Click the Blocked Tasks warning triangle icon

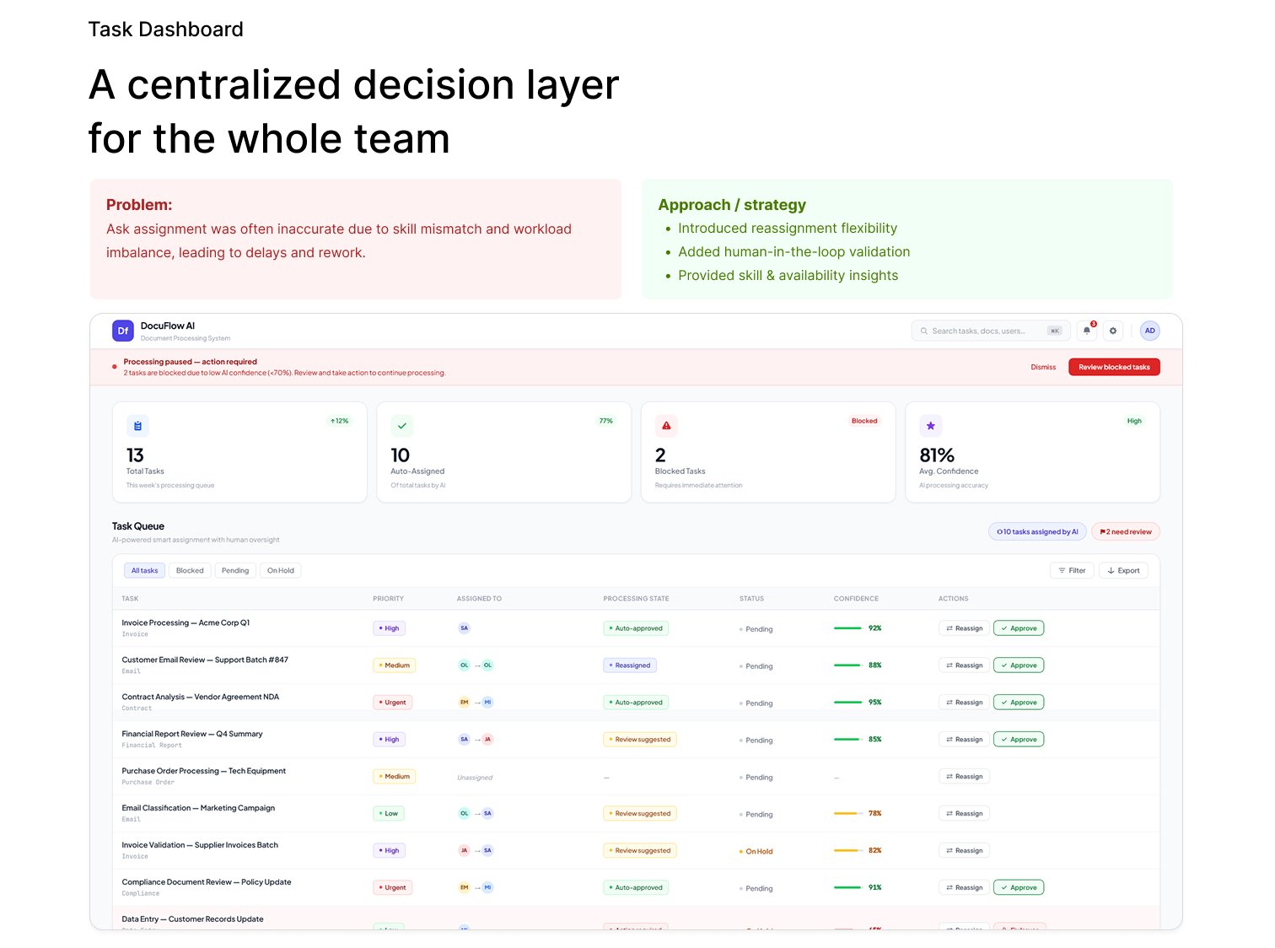[666, 426]
